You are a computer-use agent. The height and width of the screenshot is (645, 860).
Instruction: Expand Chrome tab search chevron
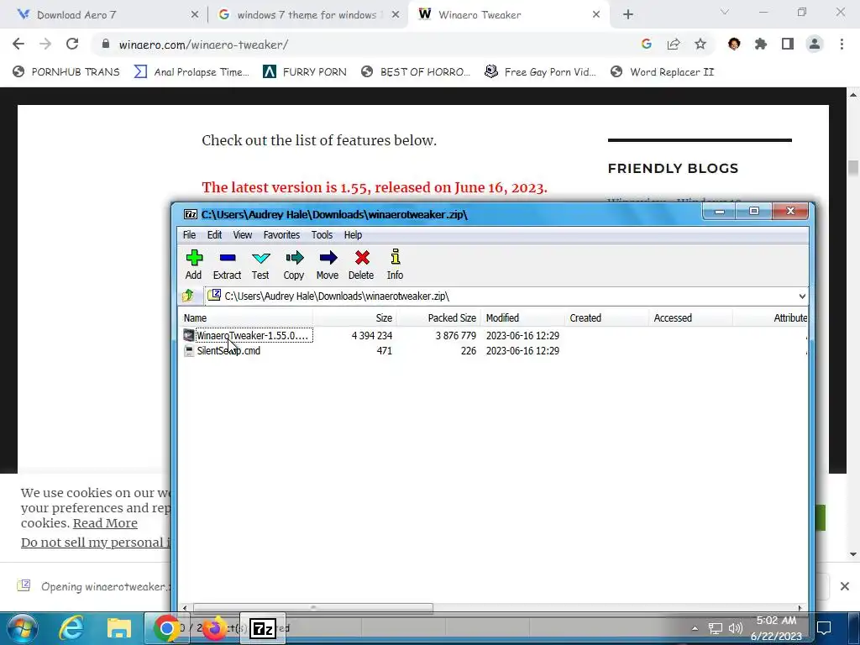(725, 12)
